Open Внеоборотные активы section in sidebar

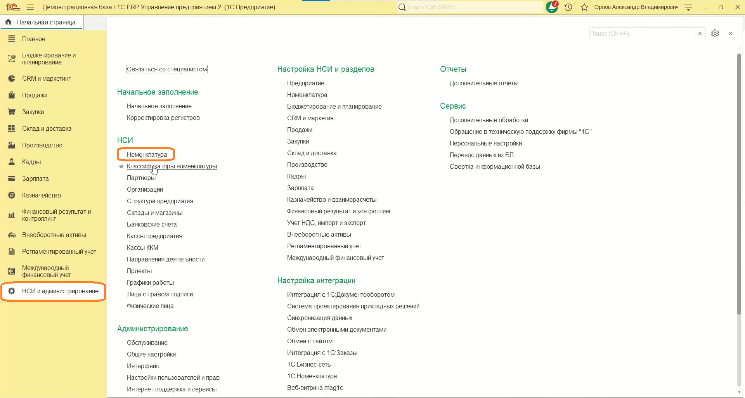coord(54,235)
